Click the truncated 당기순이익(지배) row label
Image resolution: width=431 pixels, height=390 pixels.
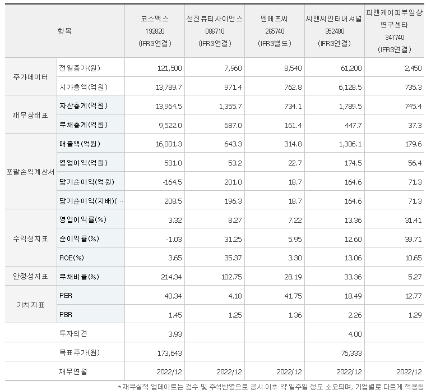coord(91,201)
